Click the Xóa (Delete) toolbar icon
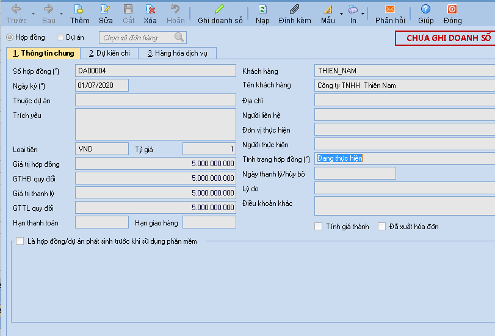Screen dimensions: 495x336 150,10
